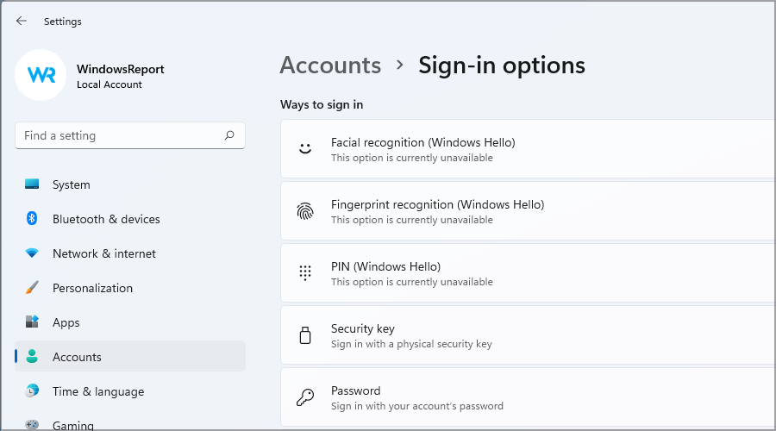Click the security key USB icon
Image resolution: width=776 pixels, height=431 pixels.
coord(305,335)
